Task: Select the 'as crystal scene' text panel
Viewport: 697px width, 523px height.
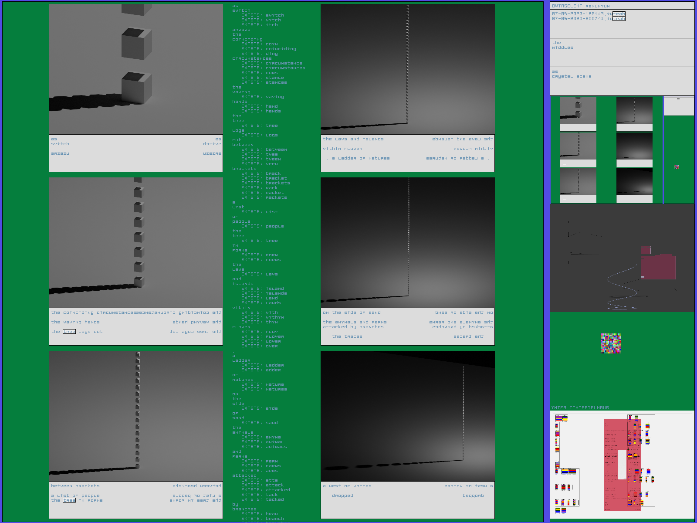Action: (x=622, y=81)
